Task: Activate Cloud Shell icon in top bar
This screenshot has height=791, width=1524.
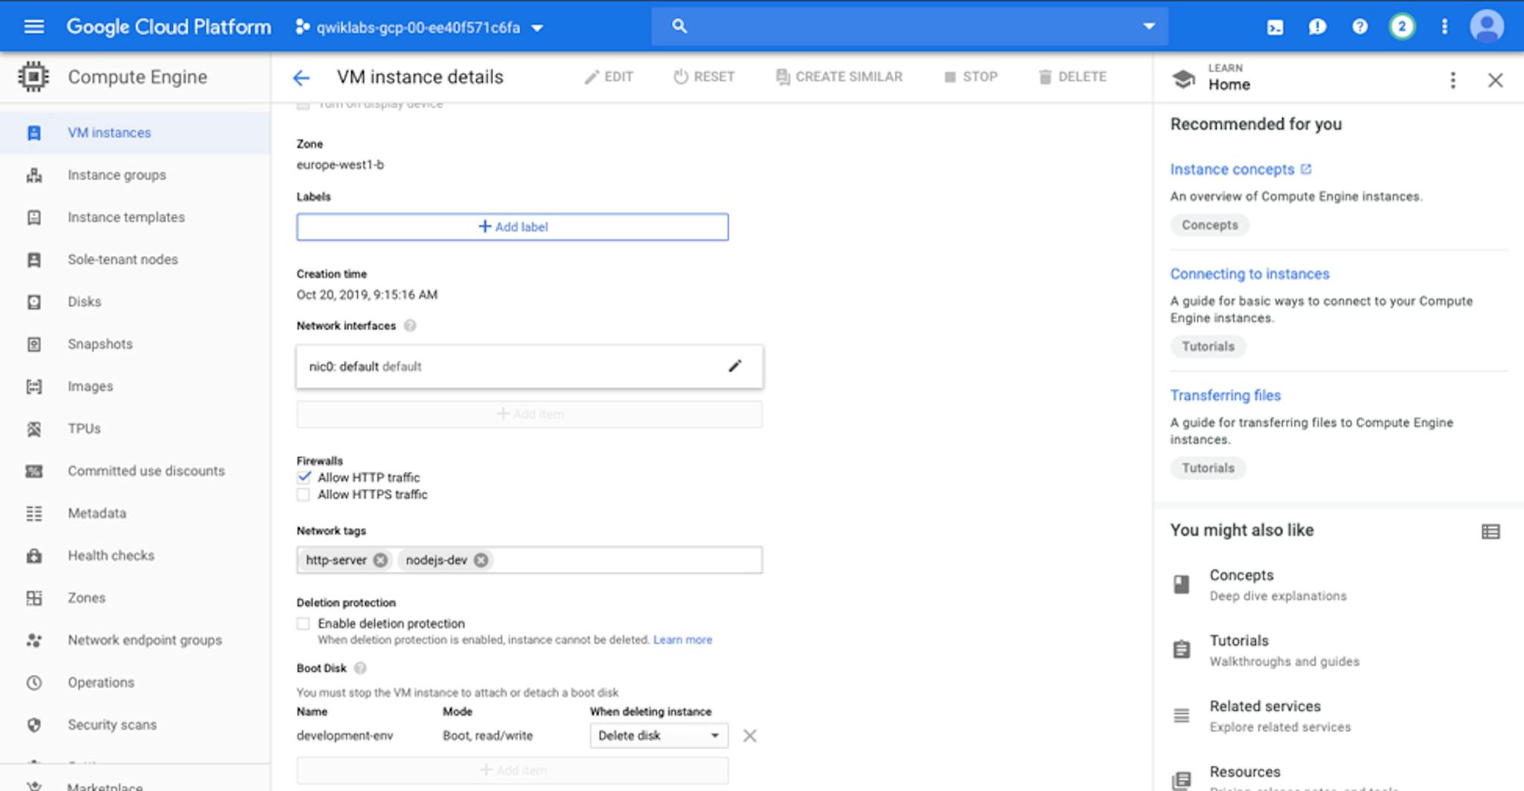Action: click(1275, 28)
